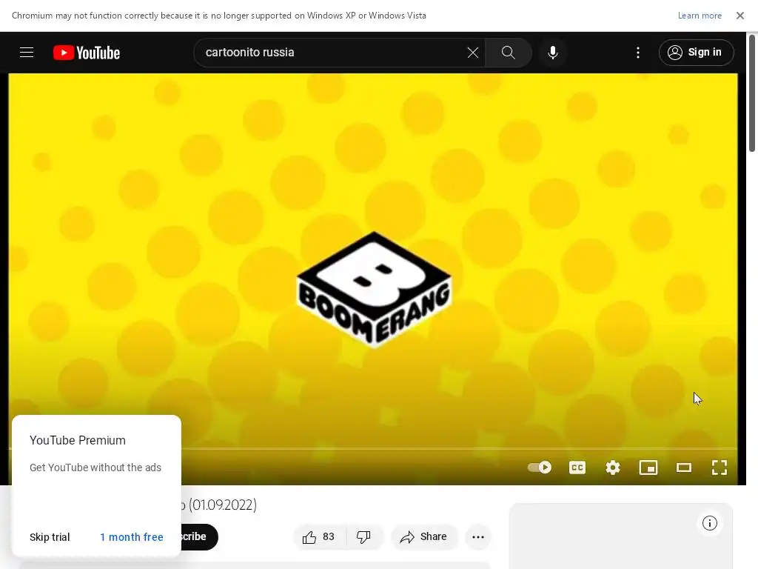Screen dimensions: 758x569
Task: Open Learn more about Chromium support
Action: coord(700,16)
